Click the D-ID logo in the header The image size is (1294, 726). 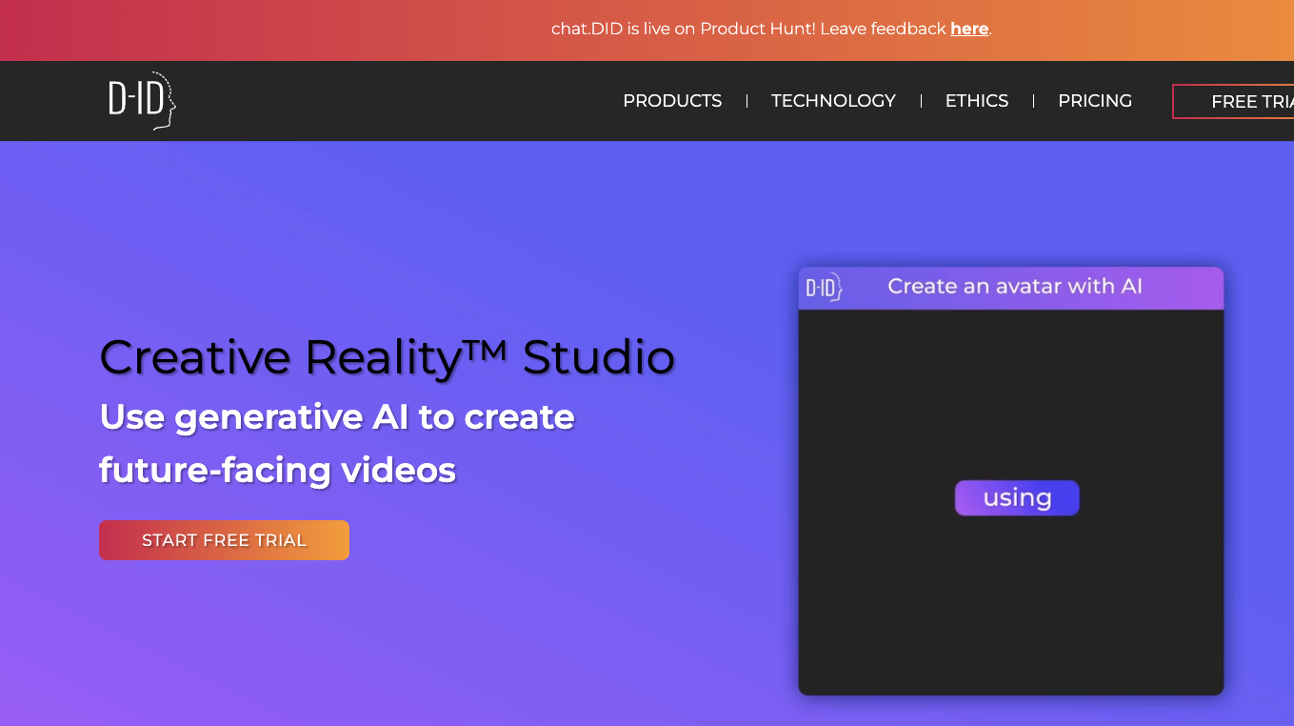(142, 100)
